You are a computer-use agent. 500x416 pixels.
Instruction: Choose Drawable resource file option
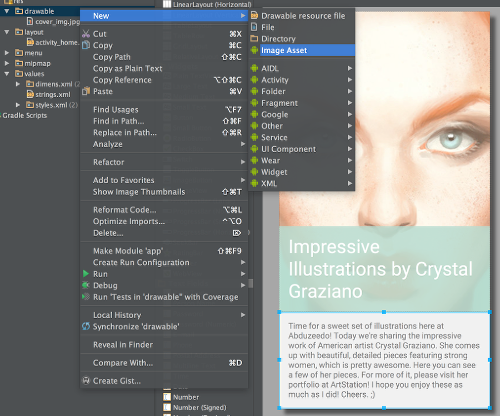coord(302,16)
